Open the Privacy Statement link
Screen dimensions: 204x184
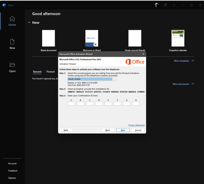pos(137,125)
